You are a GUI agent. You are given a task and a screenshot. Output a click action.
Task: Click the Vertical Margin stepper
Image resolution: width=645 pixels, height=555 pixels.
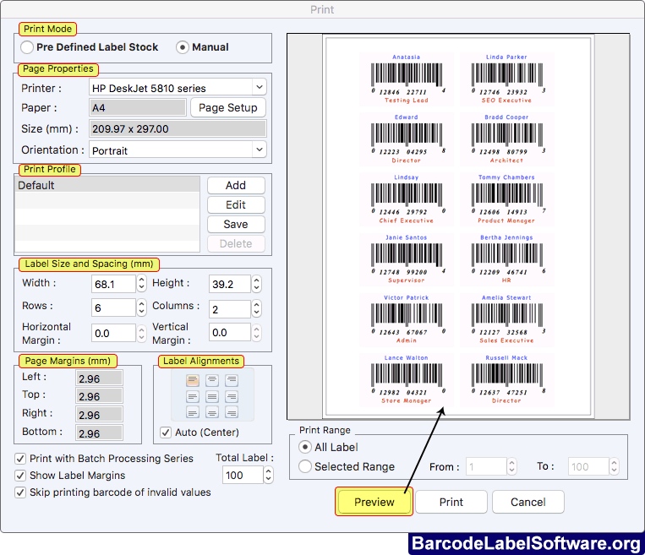click(x=257, y=333)
